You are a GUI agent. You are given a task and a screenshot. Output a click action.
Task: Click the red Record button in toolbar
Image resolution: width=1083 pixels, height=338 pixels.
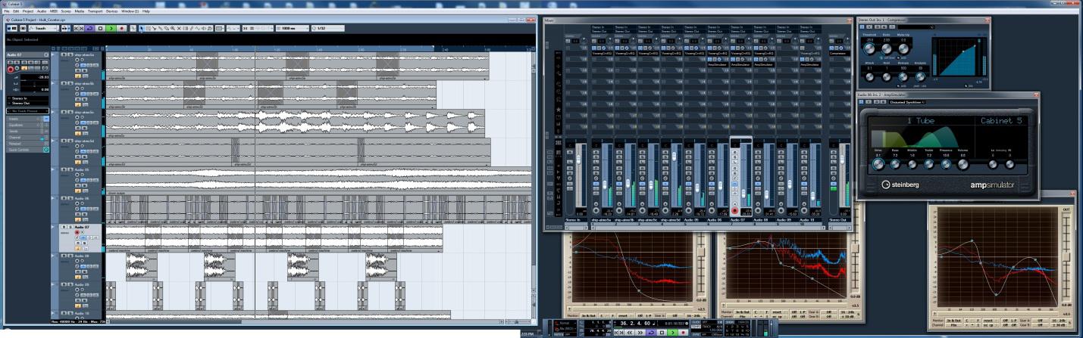click(121, 28)
